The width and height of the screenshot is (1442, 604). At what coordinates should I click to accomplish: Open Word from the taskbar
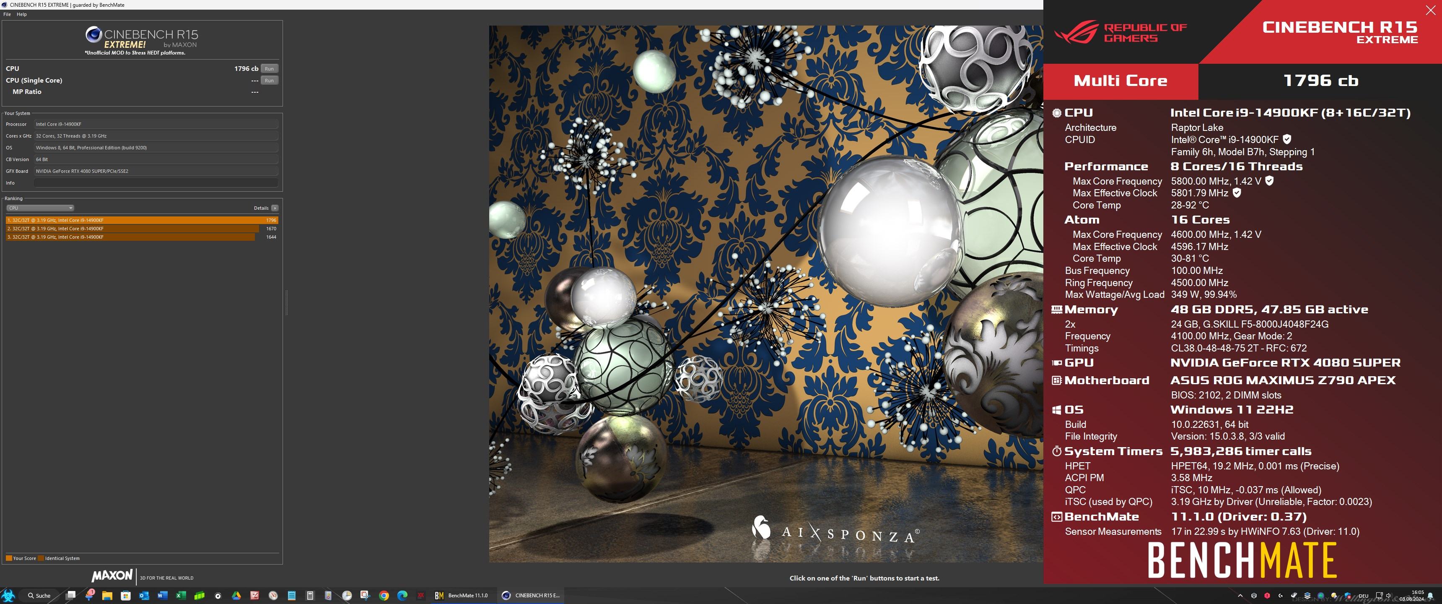coord(162,596)
